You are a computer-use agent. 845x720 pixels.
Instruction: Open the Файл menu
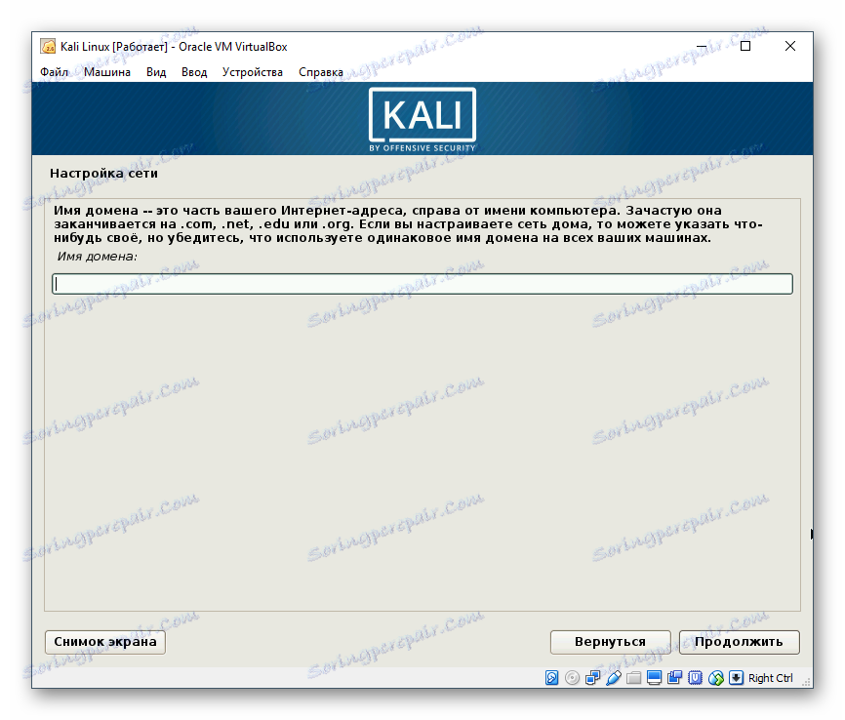(x=54, y=72)
